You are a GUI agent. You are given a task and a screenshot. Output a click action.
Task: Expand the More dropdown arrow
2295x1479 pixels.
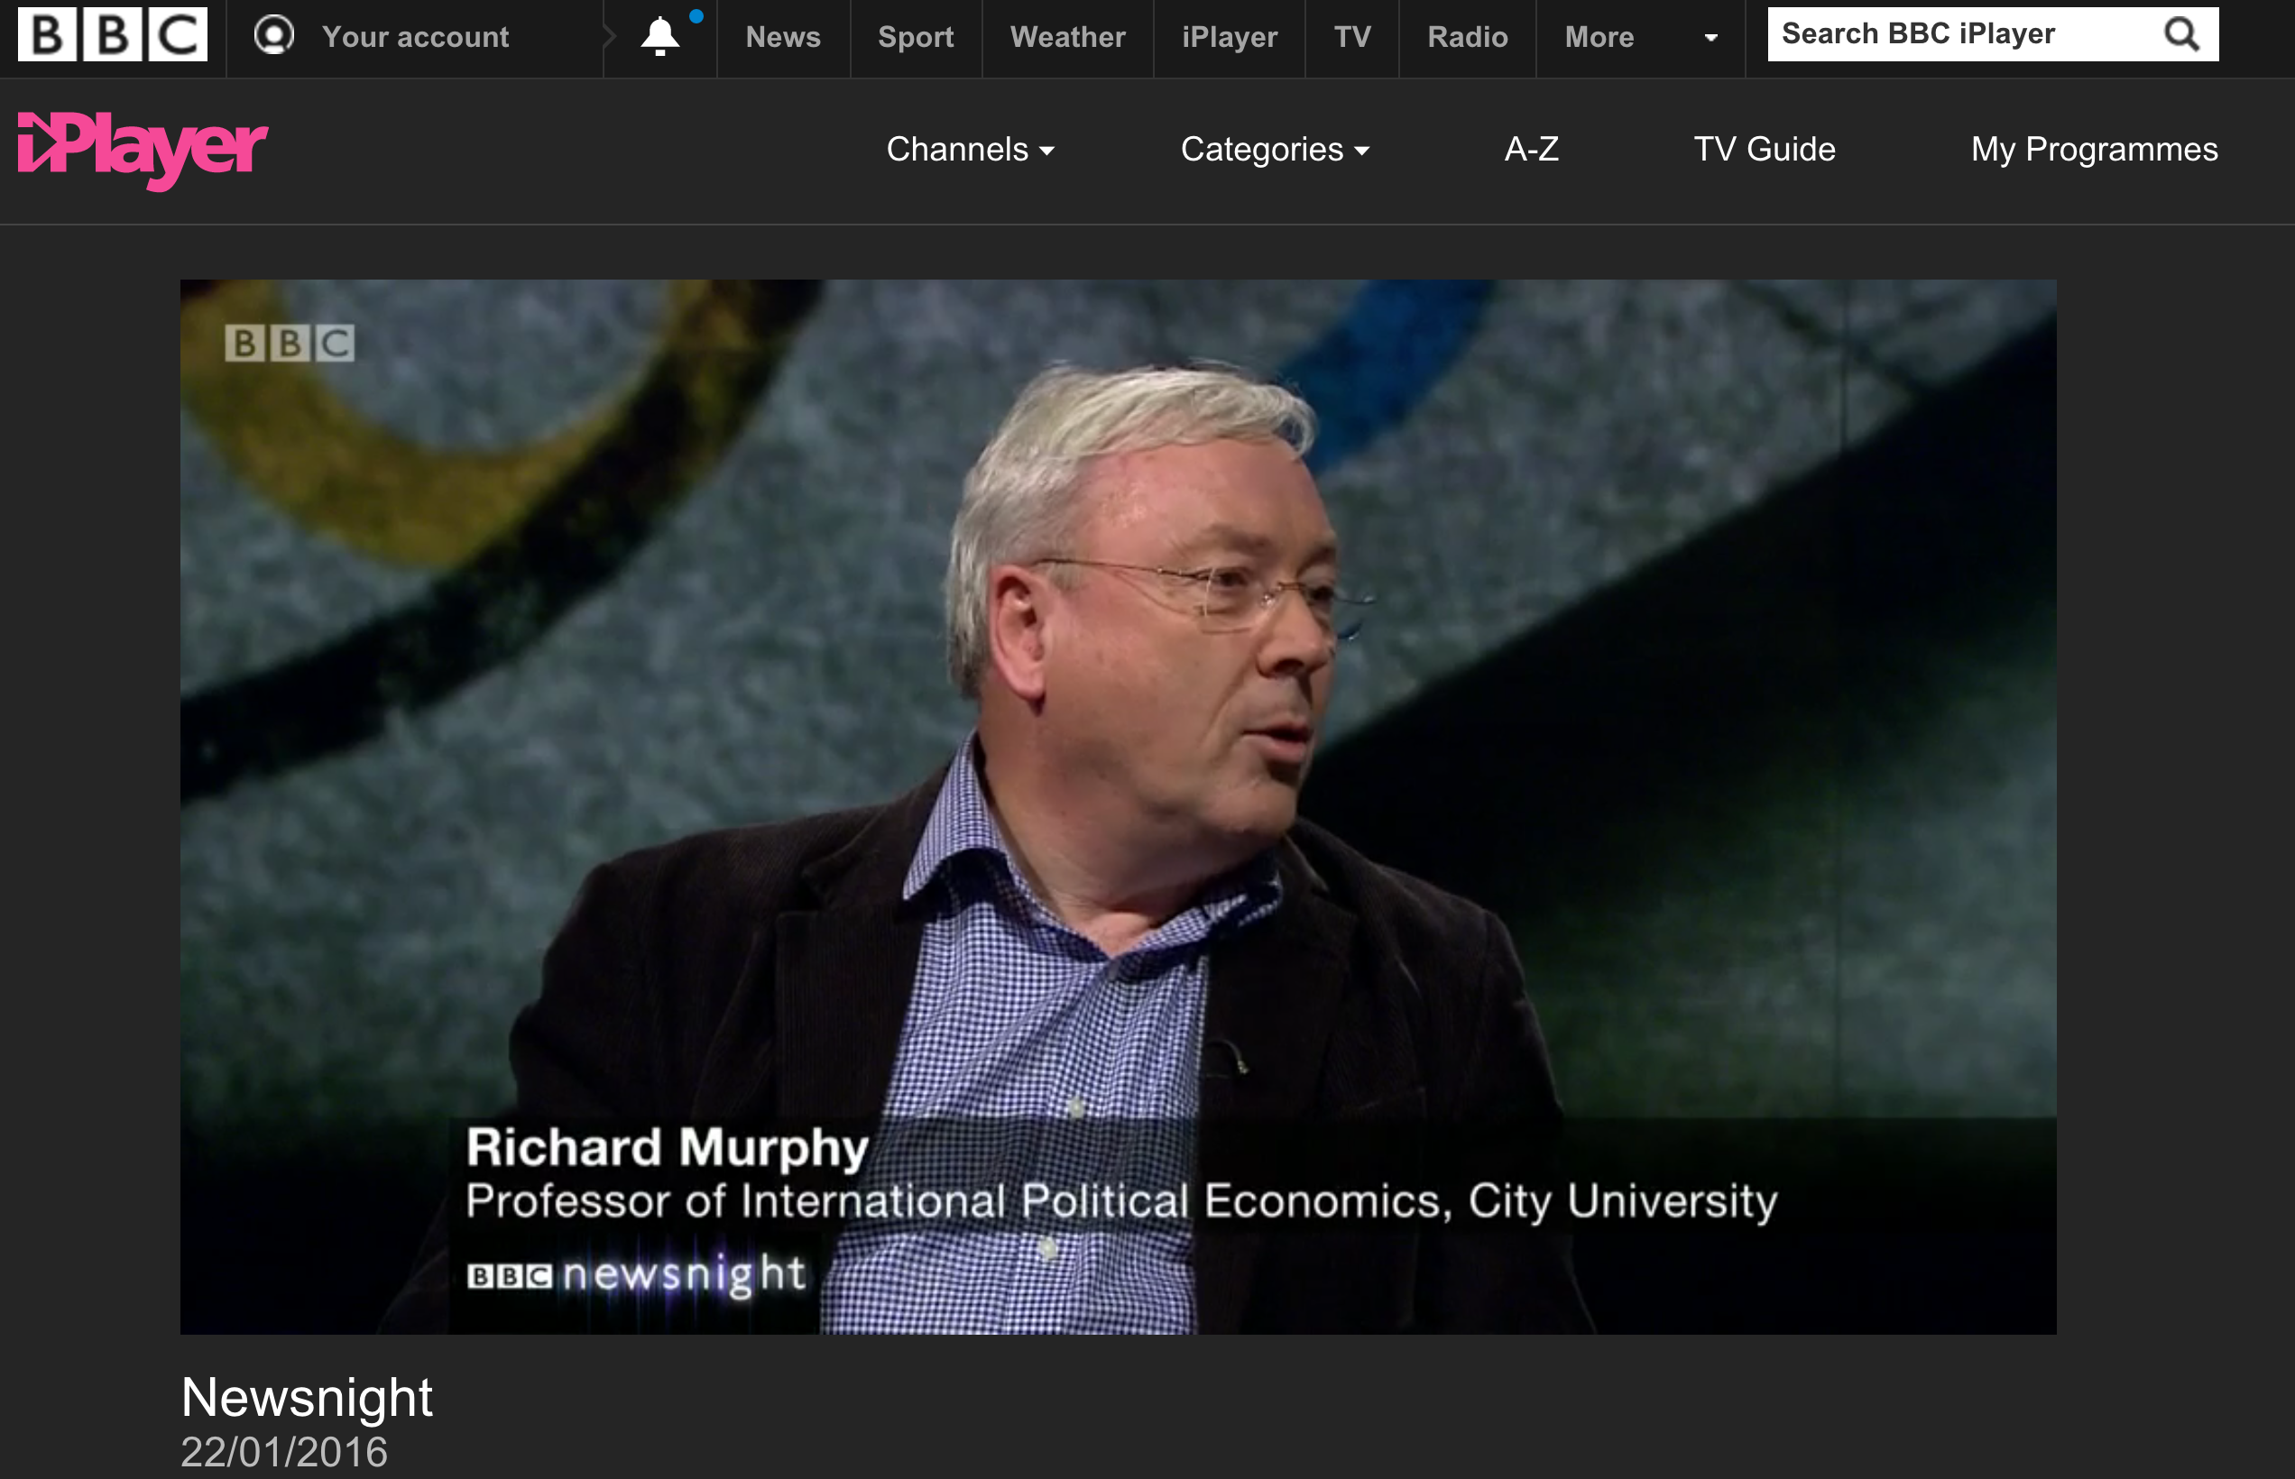(x=1710, y=38)
